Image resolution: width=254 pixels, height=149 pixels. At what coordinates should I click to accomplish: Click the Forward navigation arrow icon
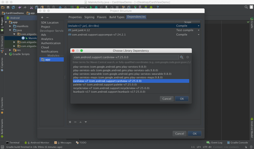(65, 7)
